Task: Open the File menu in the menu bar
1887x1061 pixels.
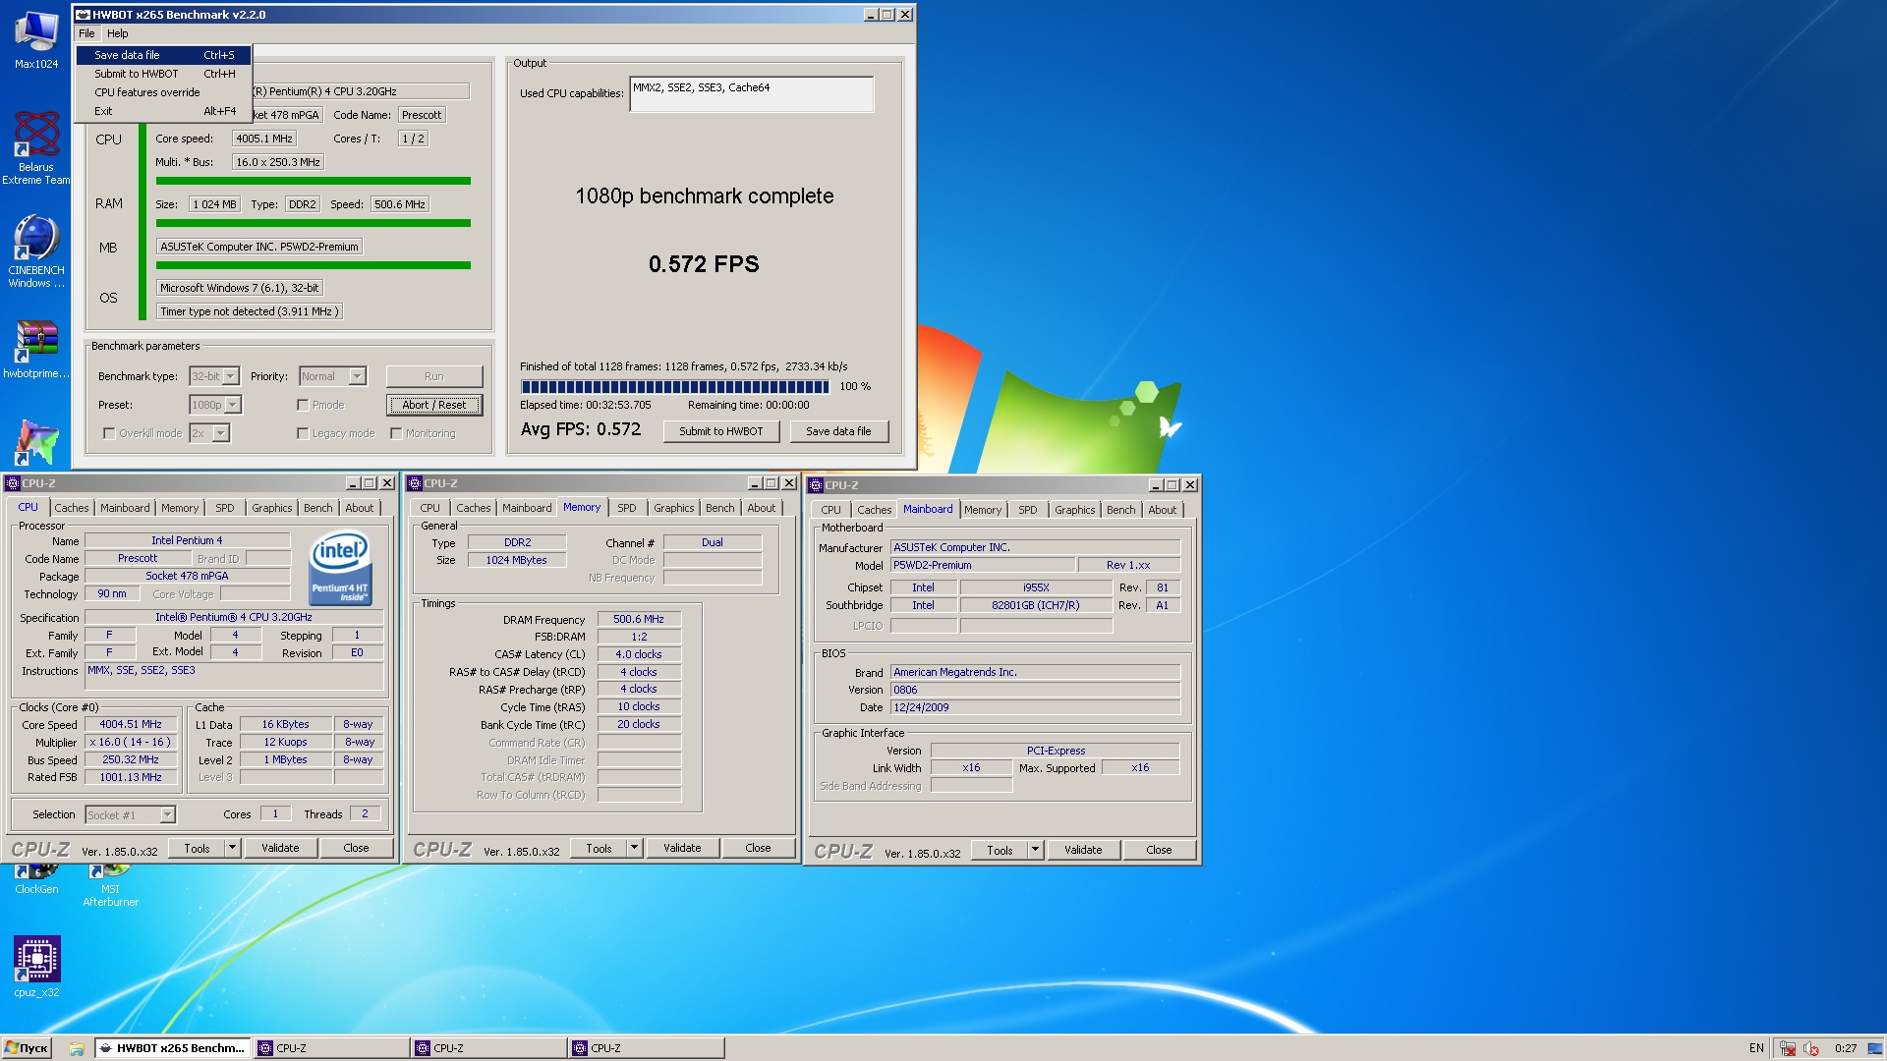Action: [x=86, y=33]
